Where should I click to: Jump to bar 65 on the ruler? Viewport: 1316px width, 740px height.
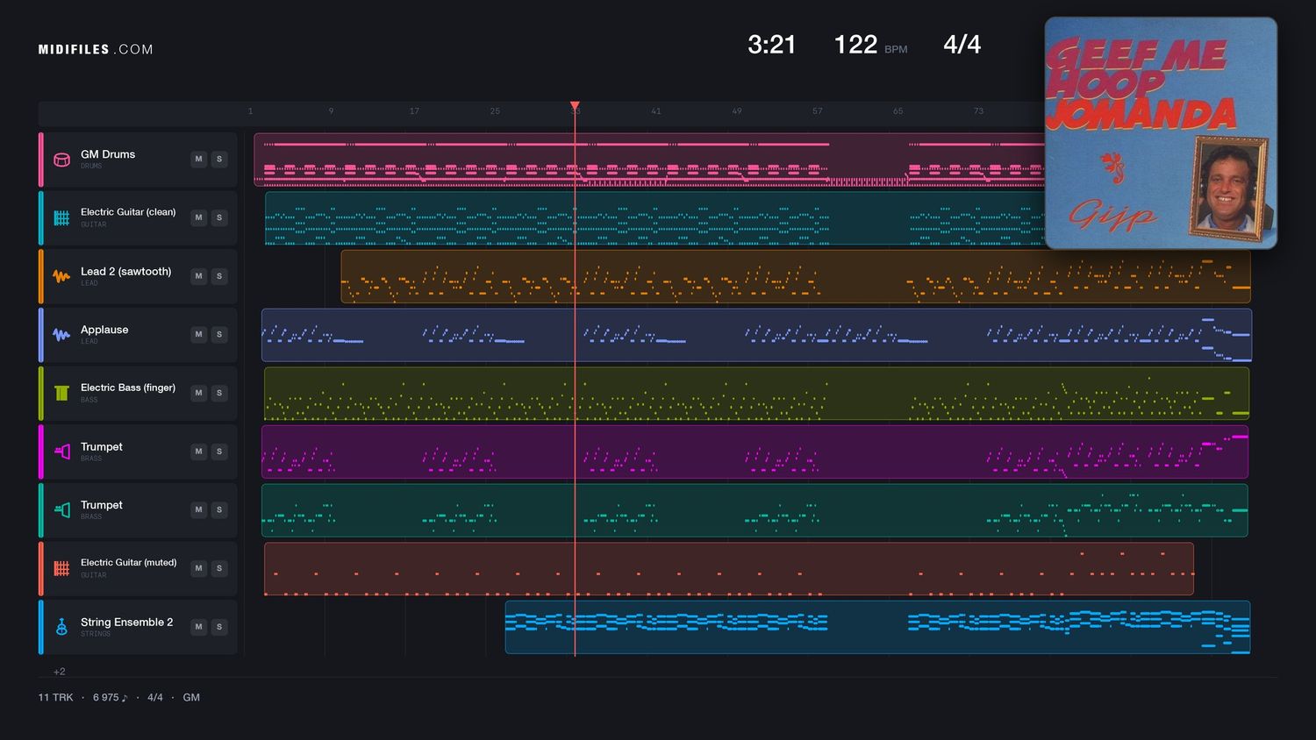(898, 111)
